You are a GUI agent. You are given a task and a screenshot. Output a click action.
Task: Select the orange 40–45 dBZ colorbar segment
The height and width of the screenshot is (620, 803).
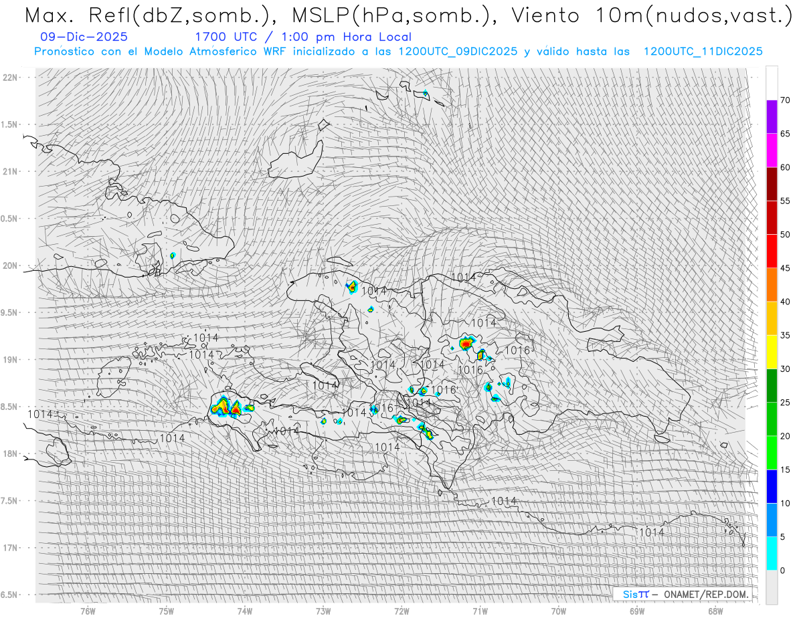point(772,285)
